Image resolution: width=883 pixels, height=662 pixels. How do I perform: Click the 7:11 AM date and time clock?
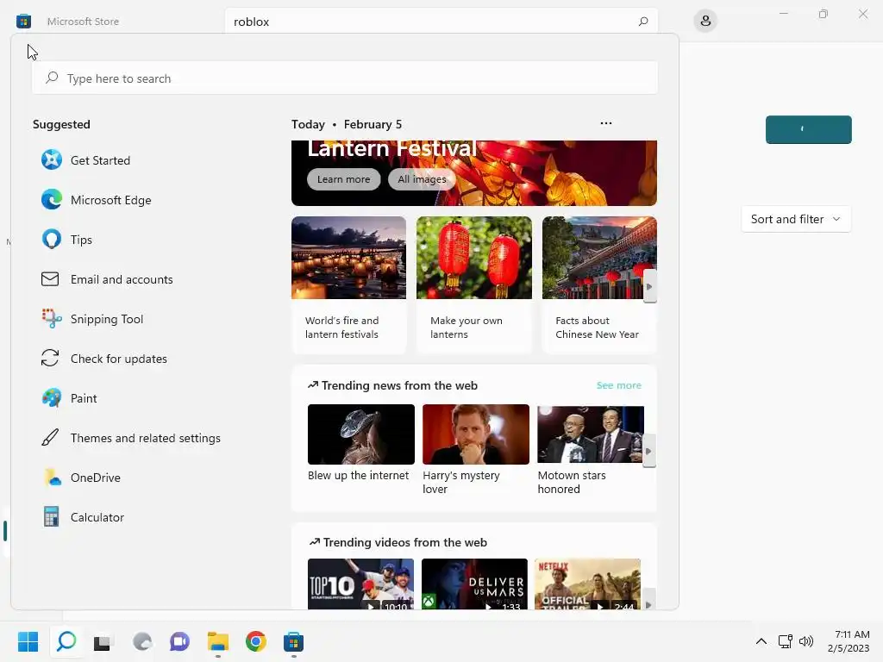pos(849,641)
